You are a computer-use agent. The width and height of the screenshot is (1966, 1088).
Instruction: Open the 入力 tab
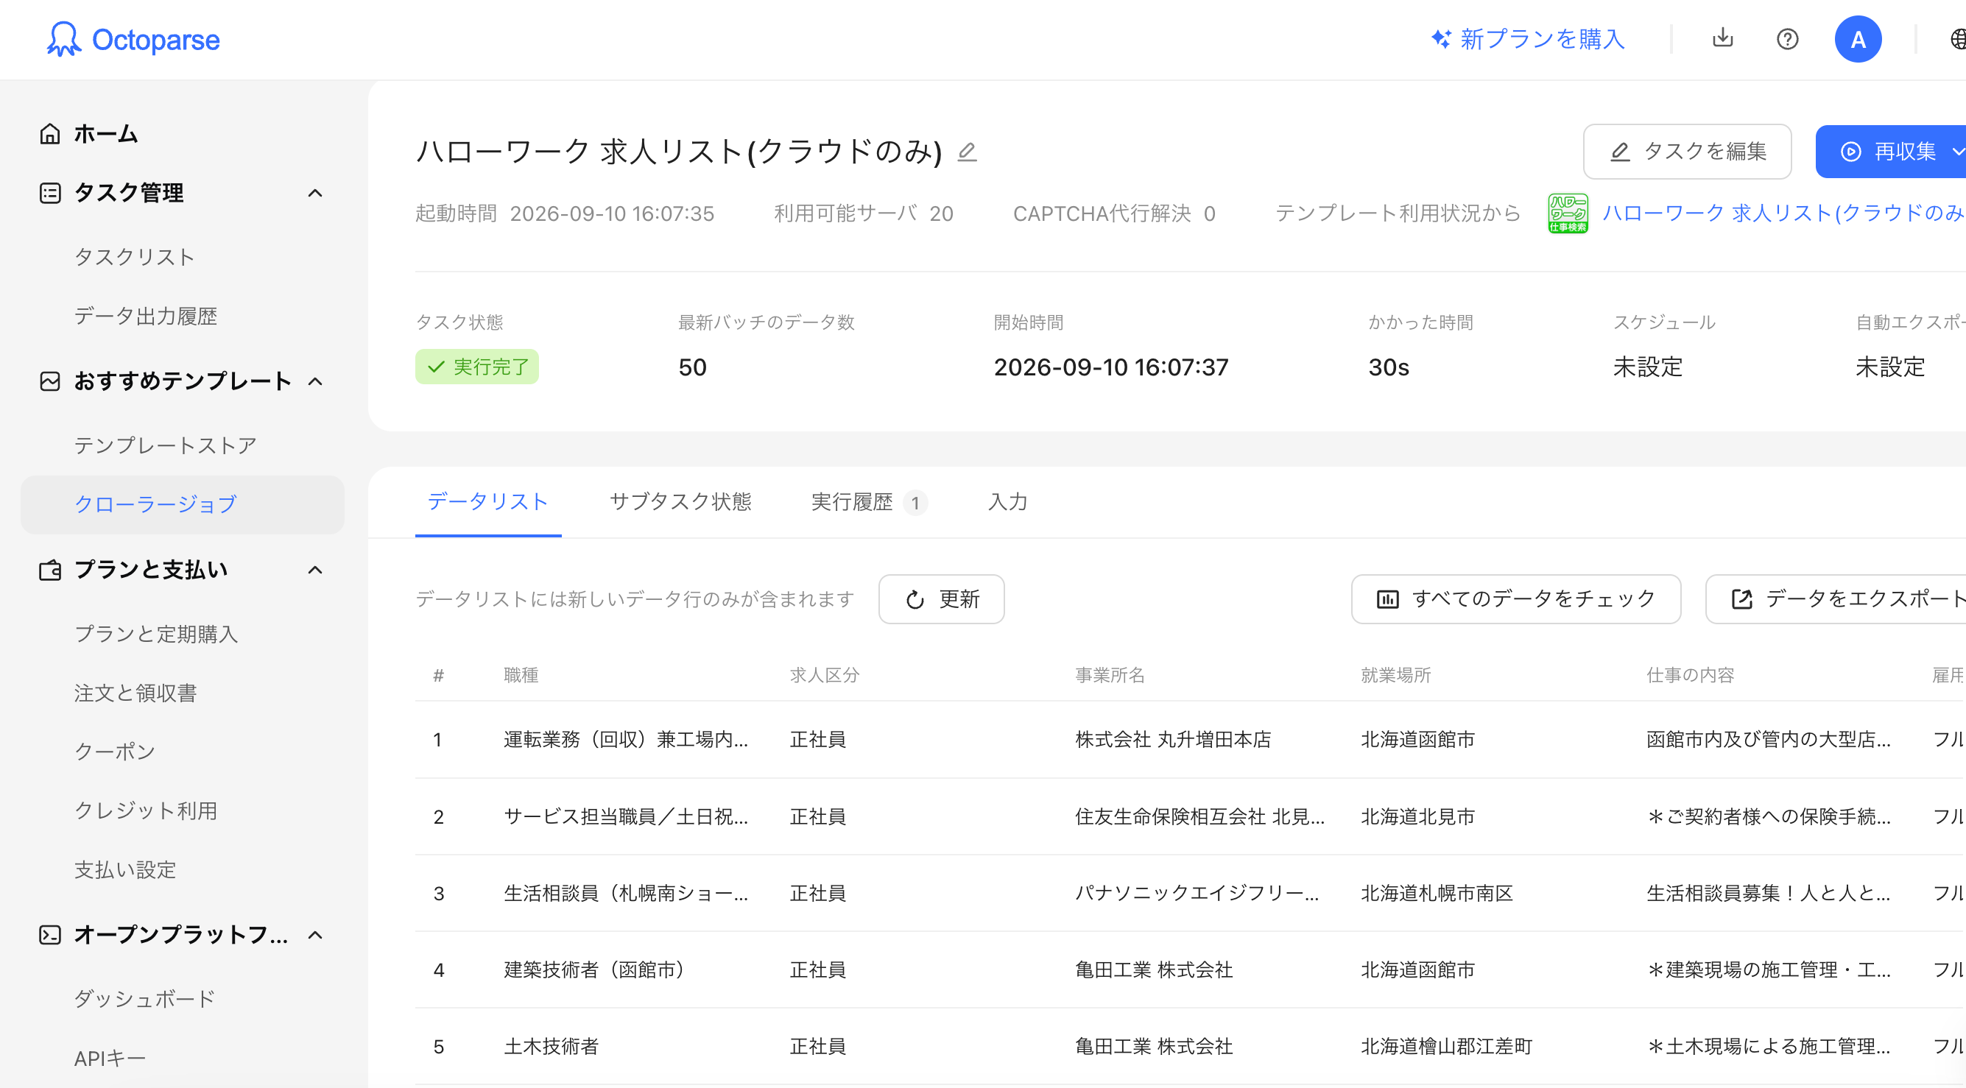tap(1007, 501)
